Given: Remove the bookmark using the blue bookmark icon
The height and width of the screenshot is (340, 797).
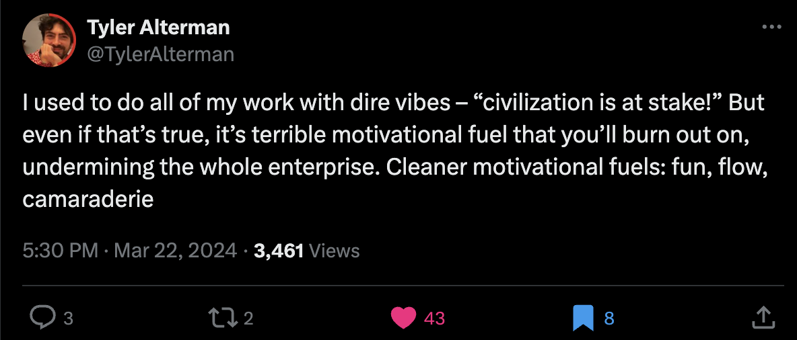Looking at the screenshot, I should pyautogui.click(x=582, y=317).
